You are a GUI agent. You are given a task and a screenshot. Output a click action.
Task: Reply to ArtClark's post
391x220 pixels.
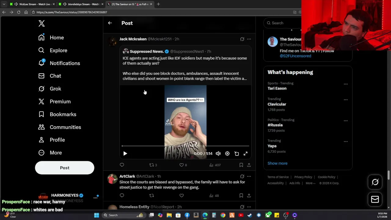tap(122, 196)
